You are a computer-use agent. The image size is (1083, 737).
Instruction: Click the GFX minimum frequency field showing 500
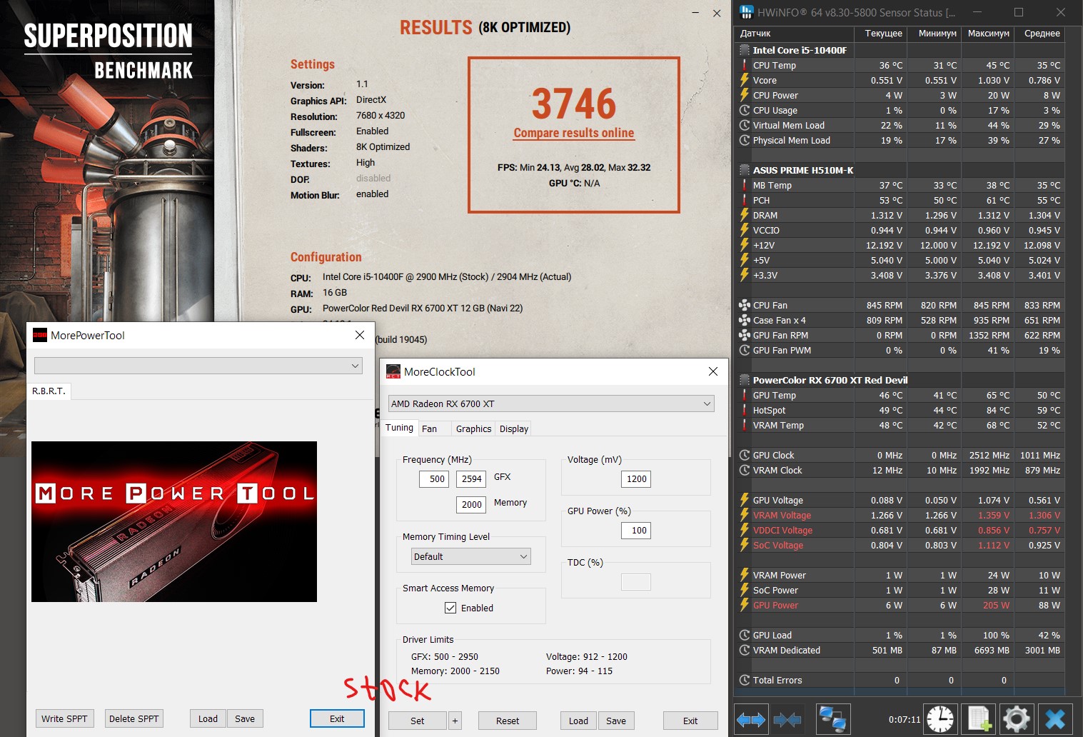point(434,478)
